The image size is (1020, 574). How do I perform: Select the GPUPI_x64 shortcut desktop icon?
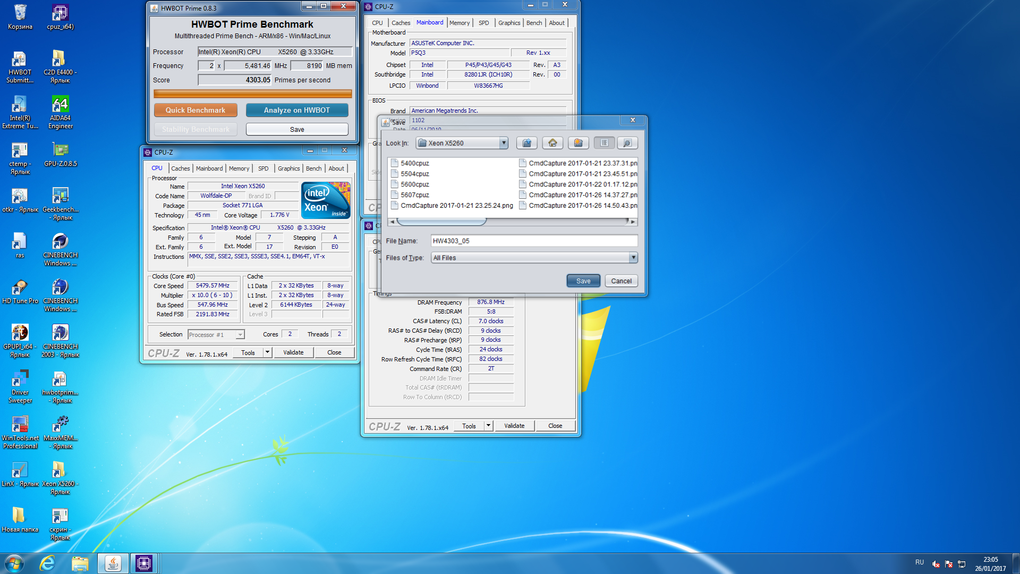coord(20,341)
